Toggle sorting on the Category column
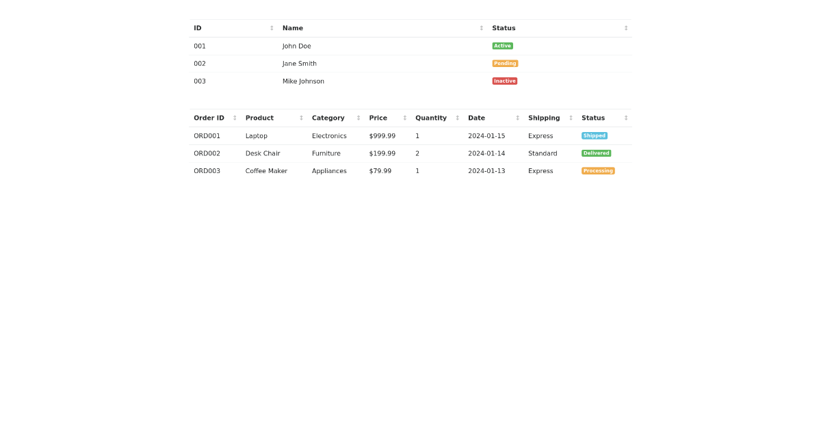Viewport: 821px width, 431px height. [358, 118]
